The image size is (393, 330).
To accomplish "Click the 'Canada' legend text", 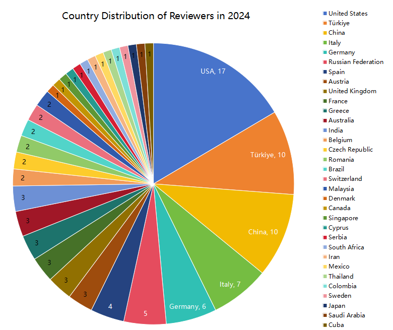I will [340, 208].
